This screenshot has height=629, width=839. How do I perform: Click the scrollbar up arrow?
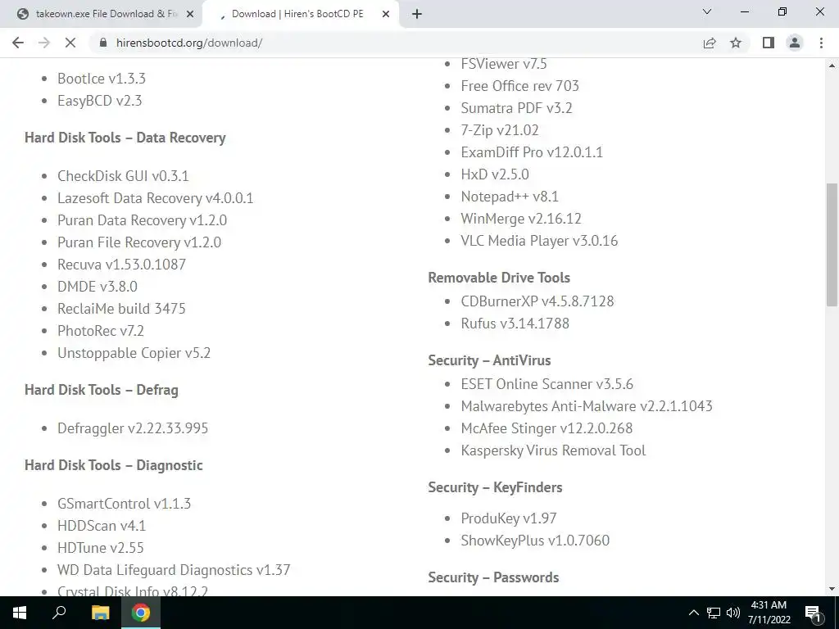point(832,66)
